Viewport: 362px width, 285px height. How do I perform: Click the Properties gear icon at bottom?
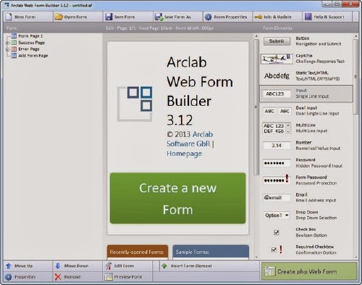tap(8, 277)
